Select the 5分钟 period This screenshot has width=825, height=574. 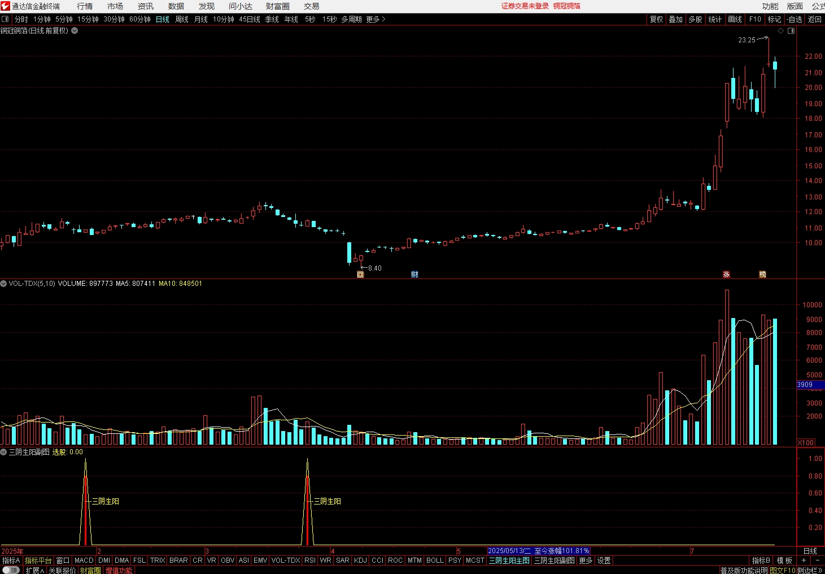point(64,19)
